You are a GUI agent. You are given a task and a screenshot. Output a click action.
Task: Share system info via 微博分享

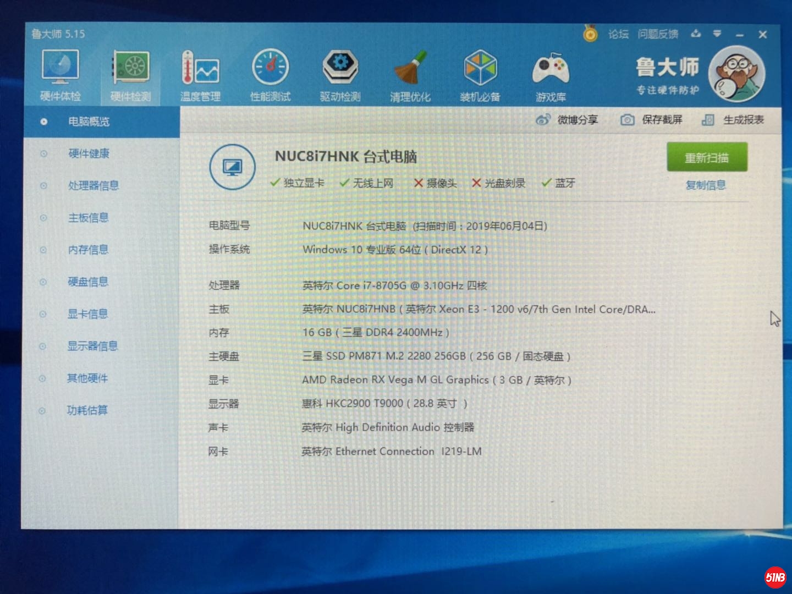coord(568,119)
